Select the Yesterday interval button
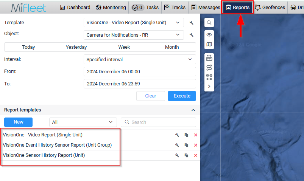The width and height of the screenshot is (304, 181). point(76,47)
